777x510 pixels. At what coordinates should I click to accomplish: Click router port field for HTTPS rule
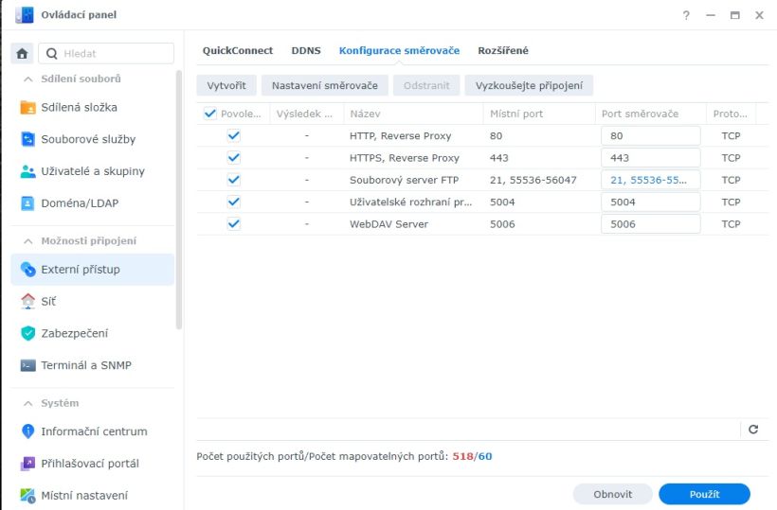point(650,158)
